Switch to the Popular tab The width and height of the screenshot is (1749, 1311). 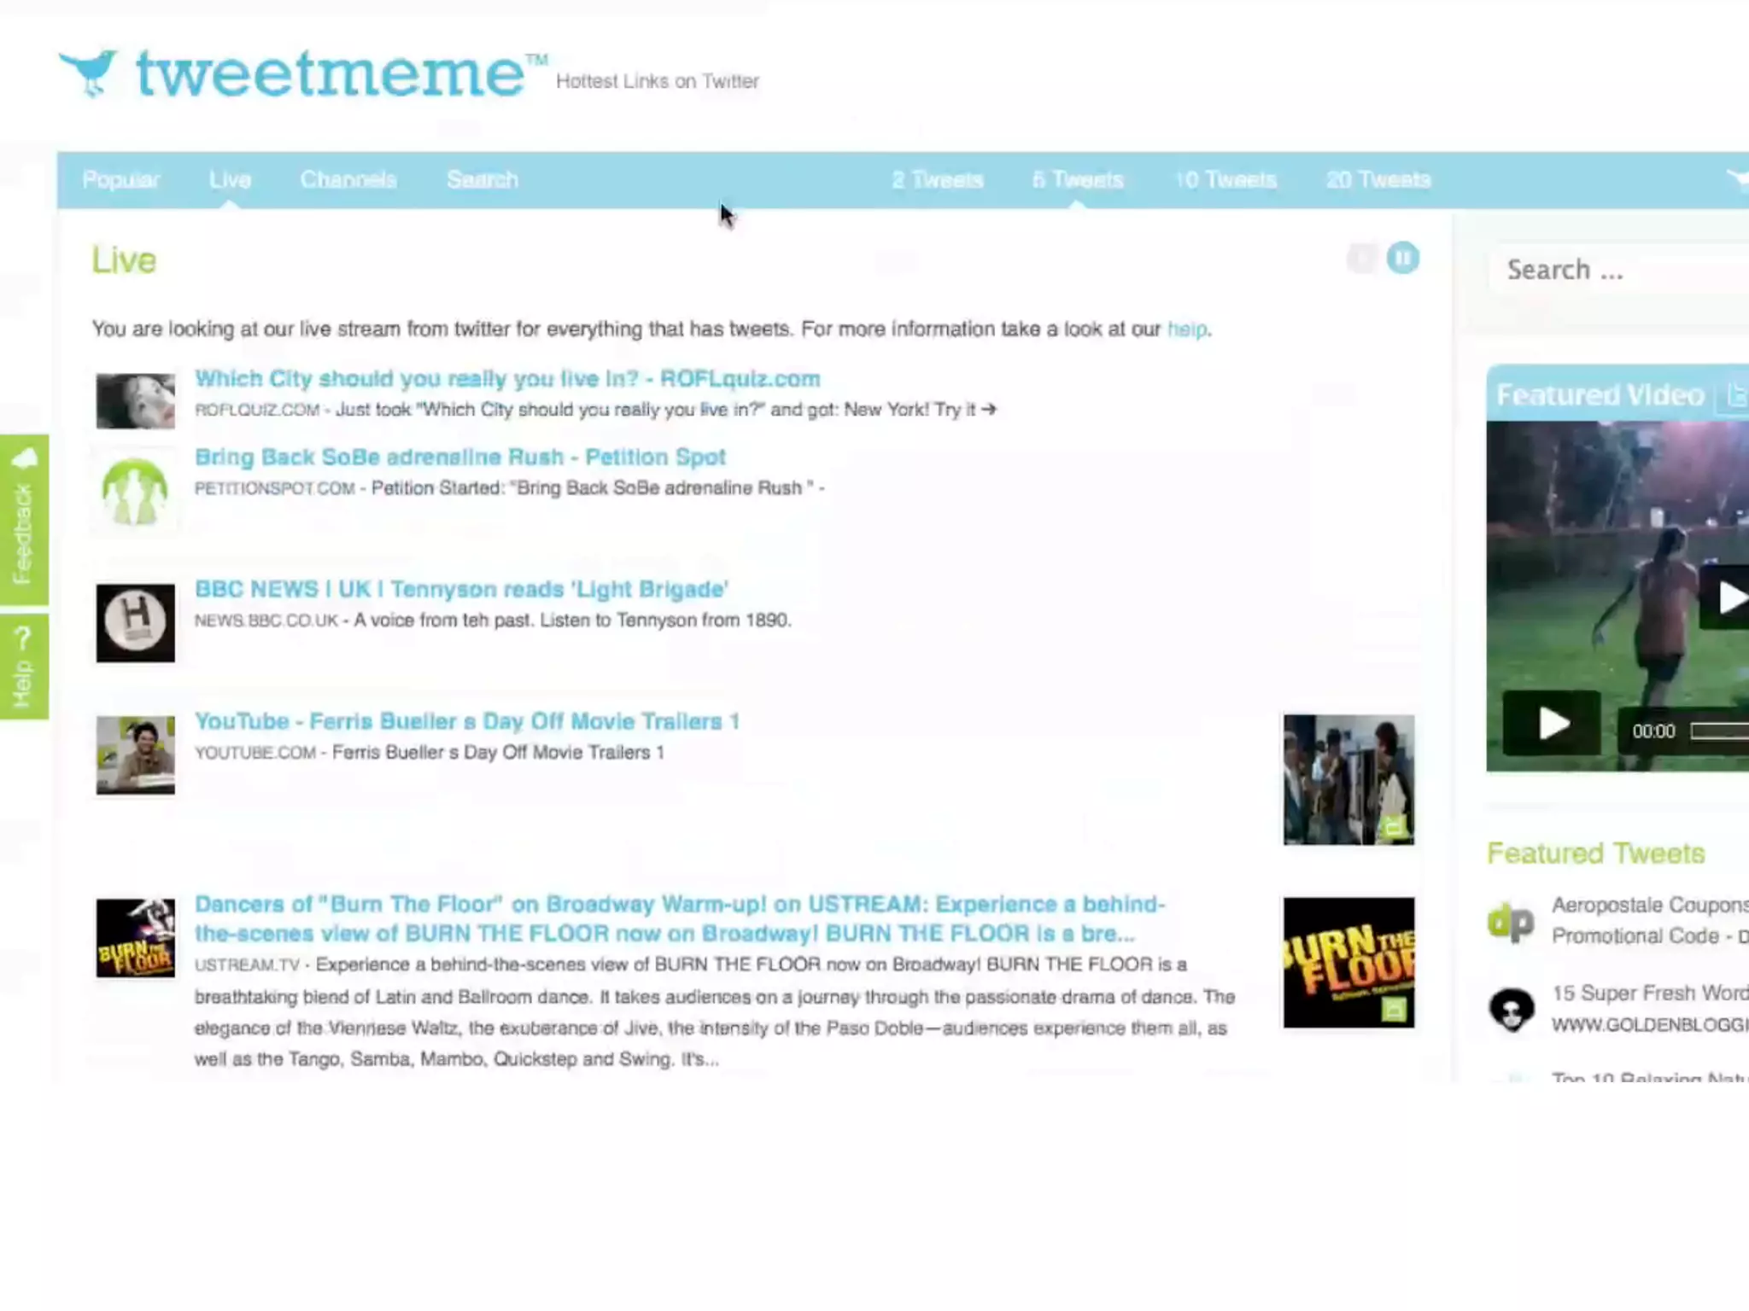[x=120, y=180]
